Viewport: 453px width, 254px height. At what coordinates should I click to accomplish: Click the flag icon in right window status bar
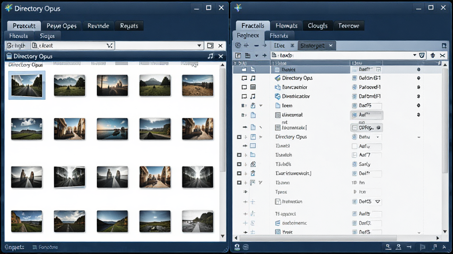pos(422,247)
